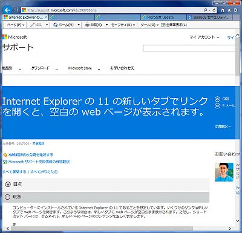This screenshot has width=242, height=233.
Task: Open Favorites star icon
Action: coord(229,10)
